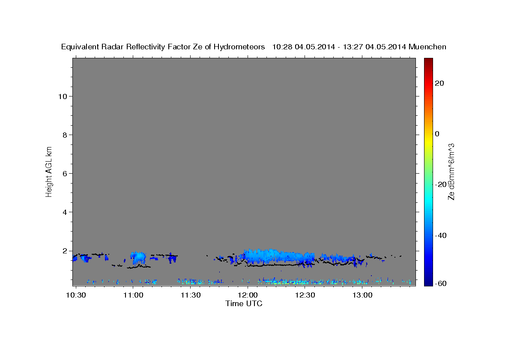Click the colorbar label '20'
Viewport: 514px width, 343px height.
point(440,83)
